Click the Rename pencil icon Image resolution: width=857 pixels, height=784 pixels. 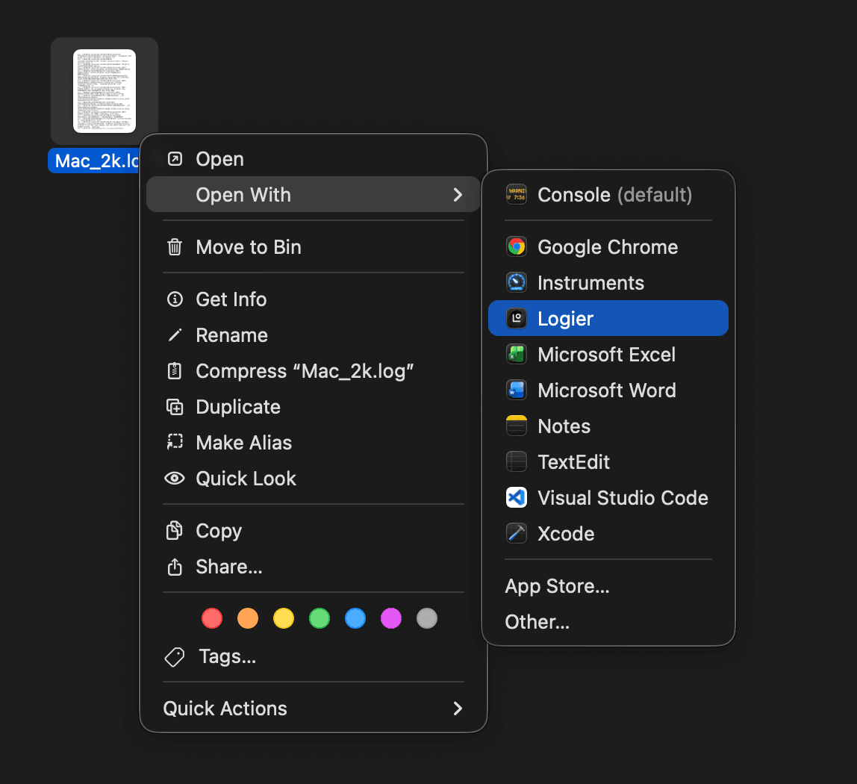click(x=175, y=335)
